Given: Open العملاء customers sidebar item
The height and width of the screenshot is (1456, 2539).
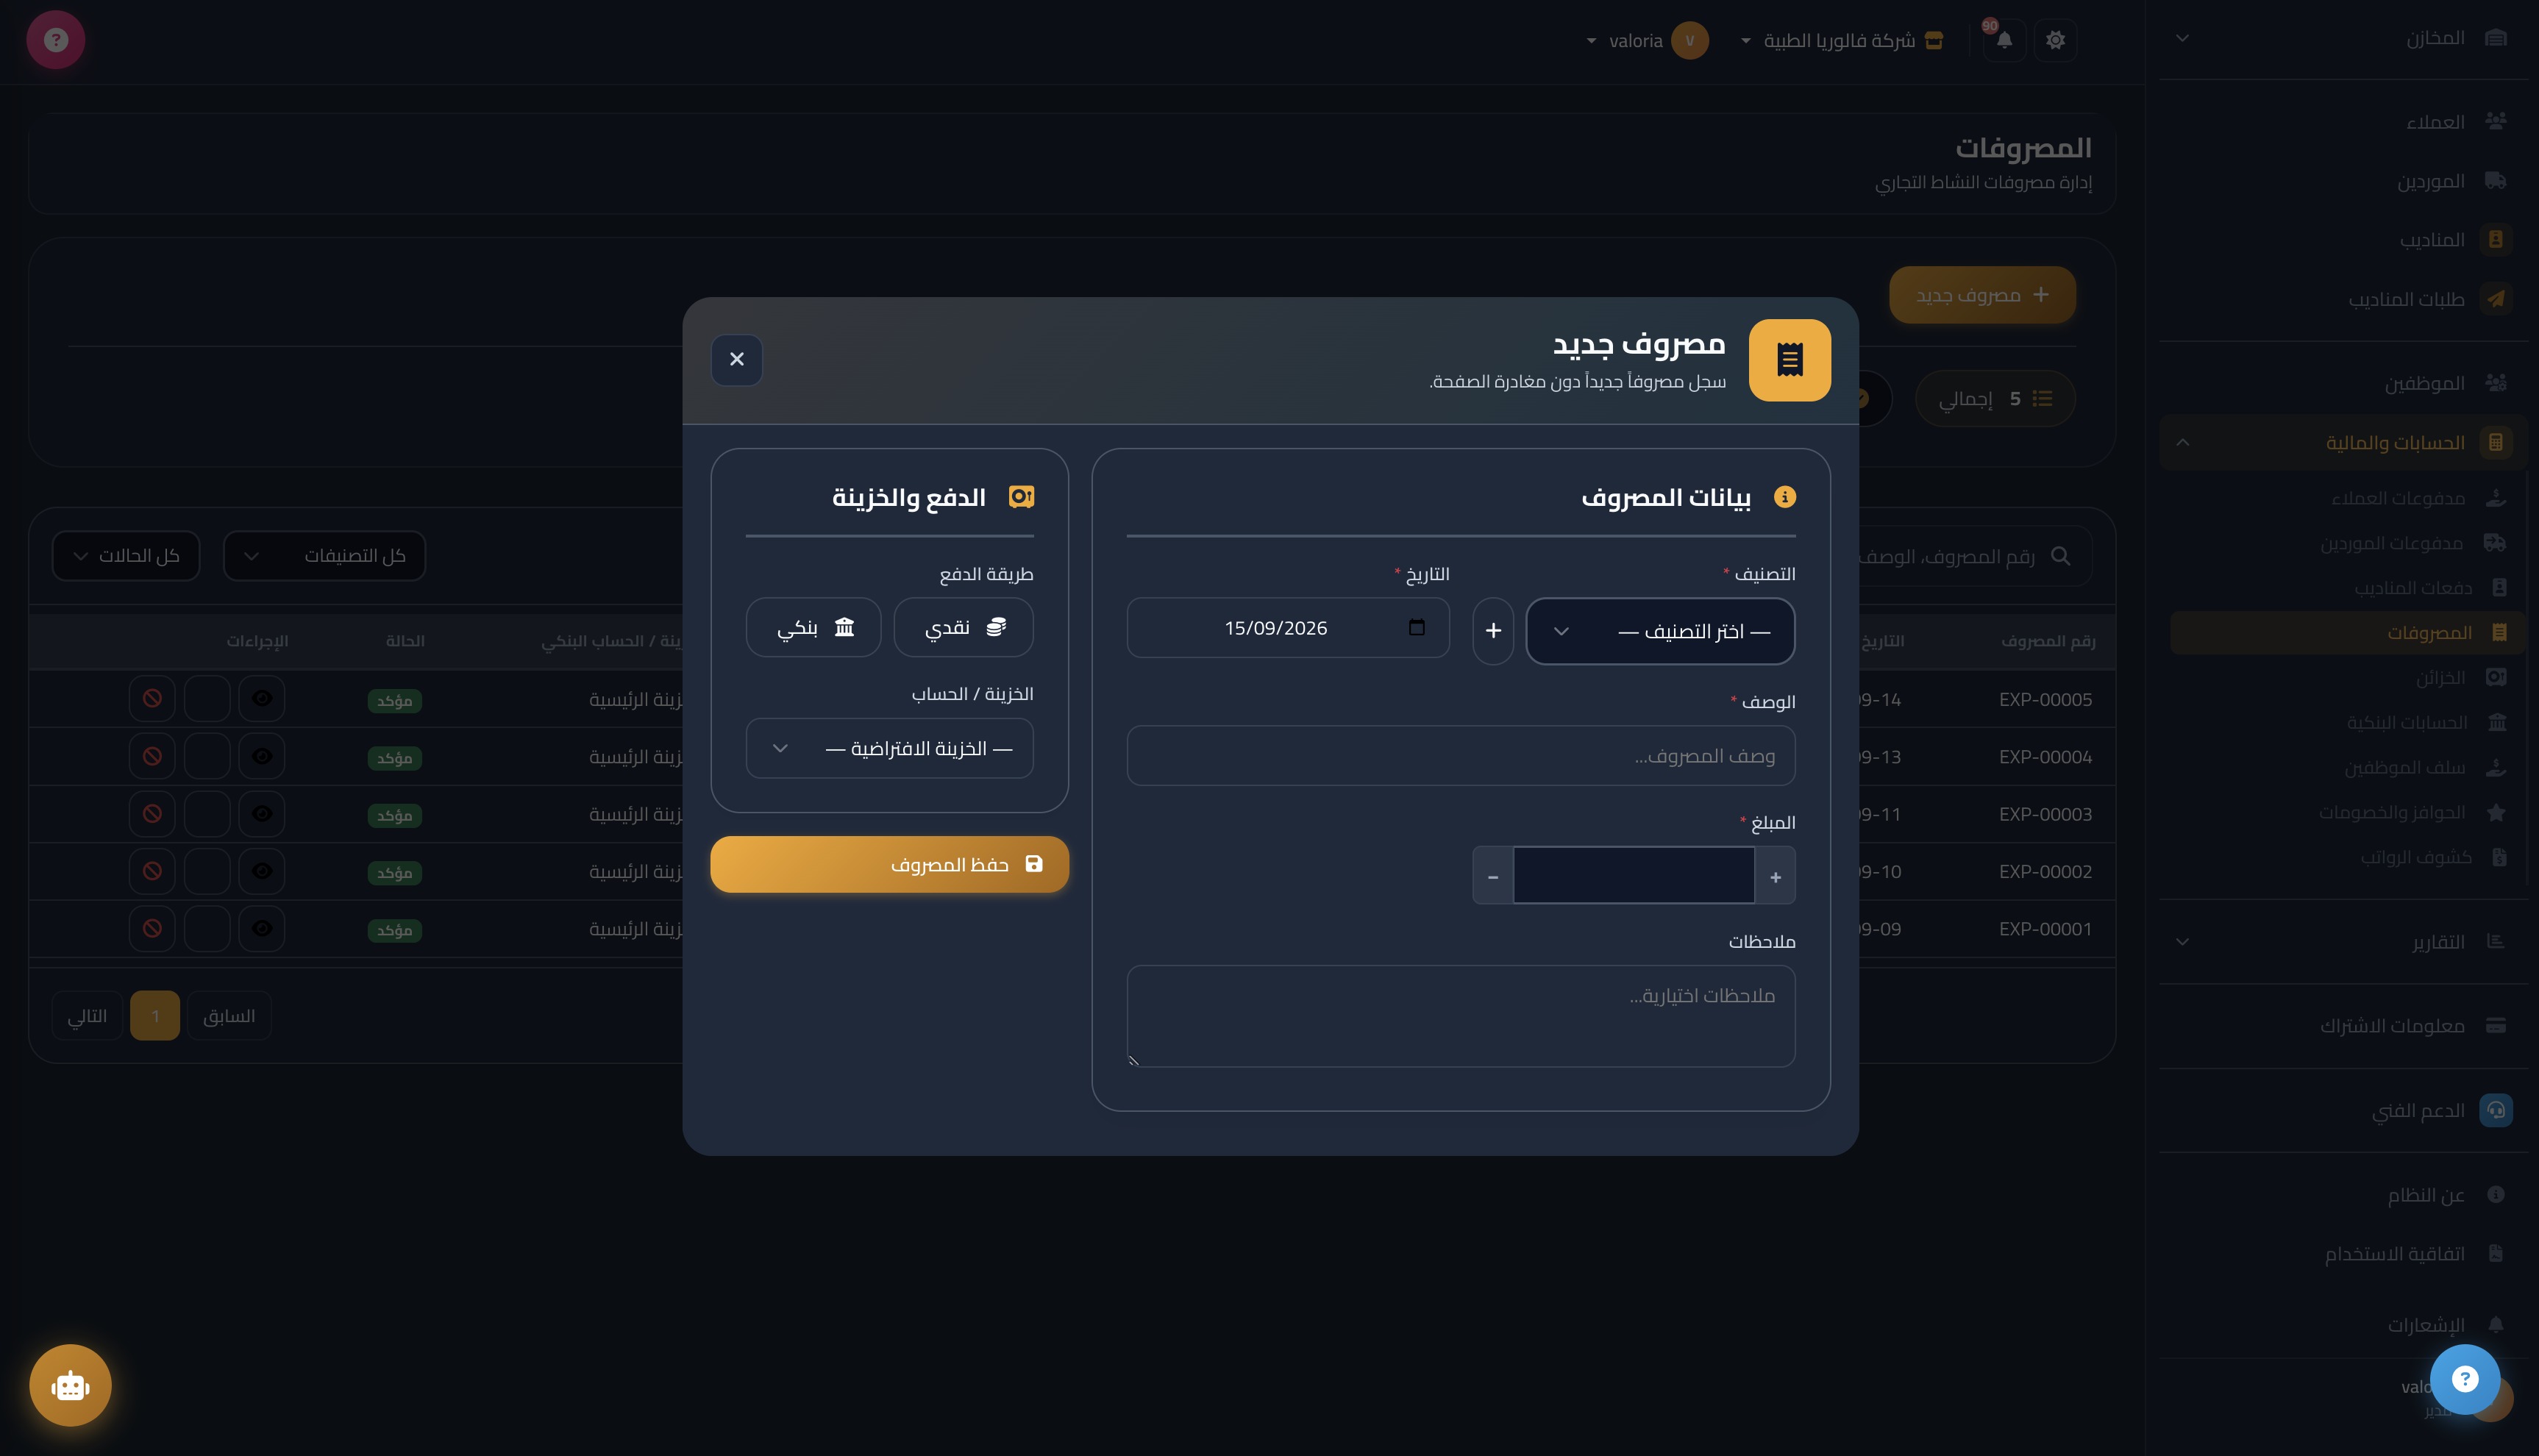Looking at the screenshot, I should (2343, 122).
